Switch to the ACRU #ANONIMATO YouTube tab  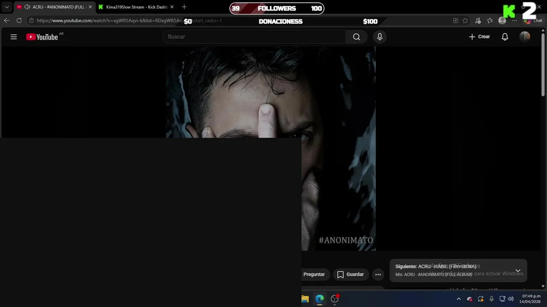[x=54, y=7]
